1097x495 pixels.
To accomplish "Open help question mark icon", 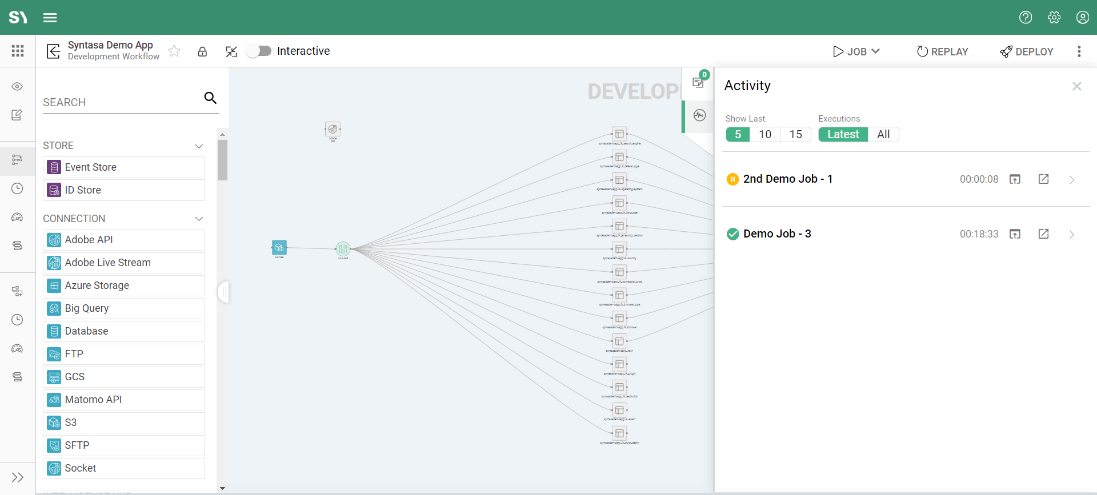I will tap(1026, 17).
